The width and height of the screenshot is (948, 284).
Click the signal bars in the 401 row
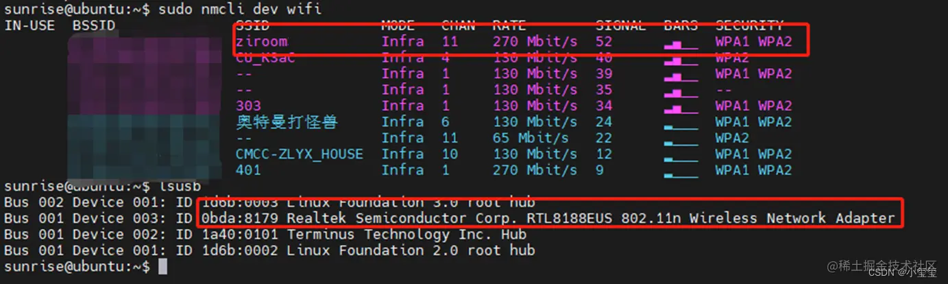681,174
